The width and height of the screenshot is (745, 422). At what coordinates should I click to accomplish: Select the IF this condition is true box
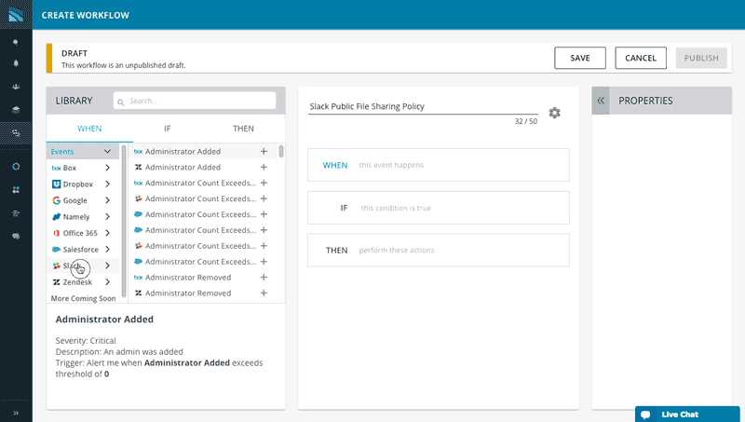point(438,208)
